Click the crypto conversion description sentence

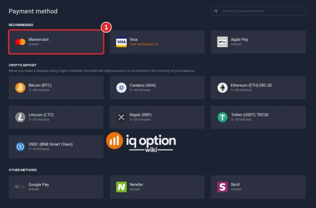(102, 71)
